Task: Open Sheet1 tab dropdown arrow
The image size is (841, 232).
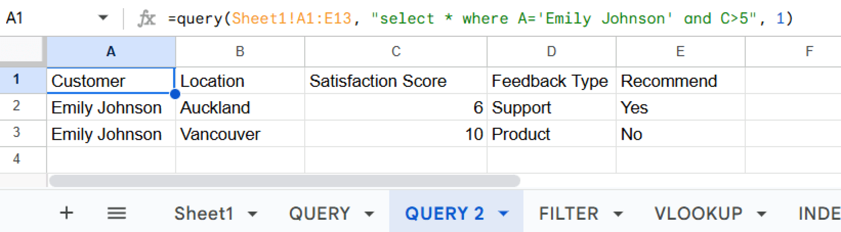Action: 253,214
